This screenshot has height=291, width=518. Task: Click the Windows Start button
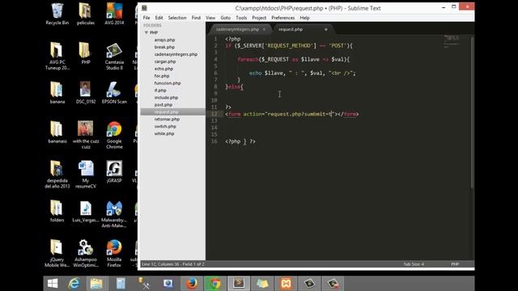point(53,284)
